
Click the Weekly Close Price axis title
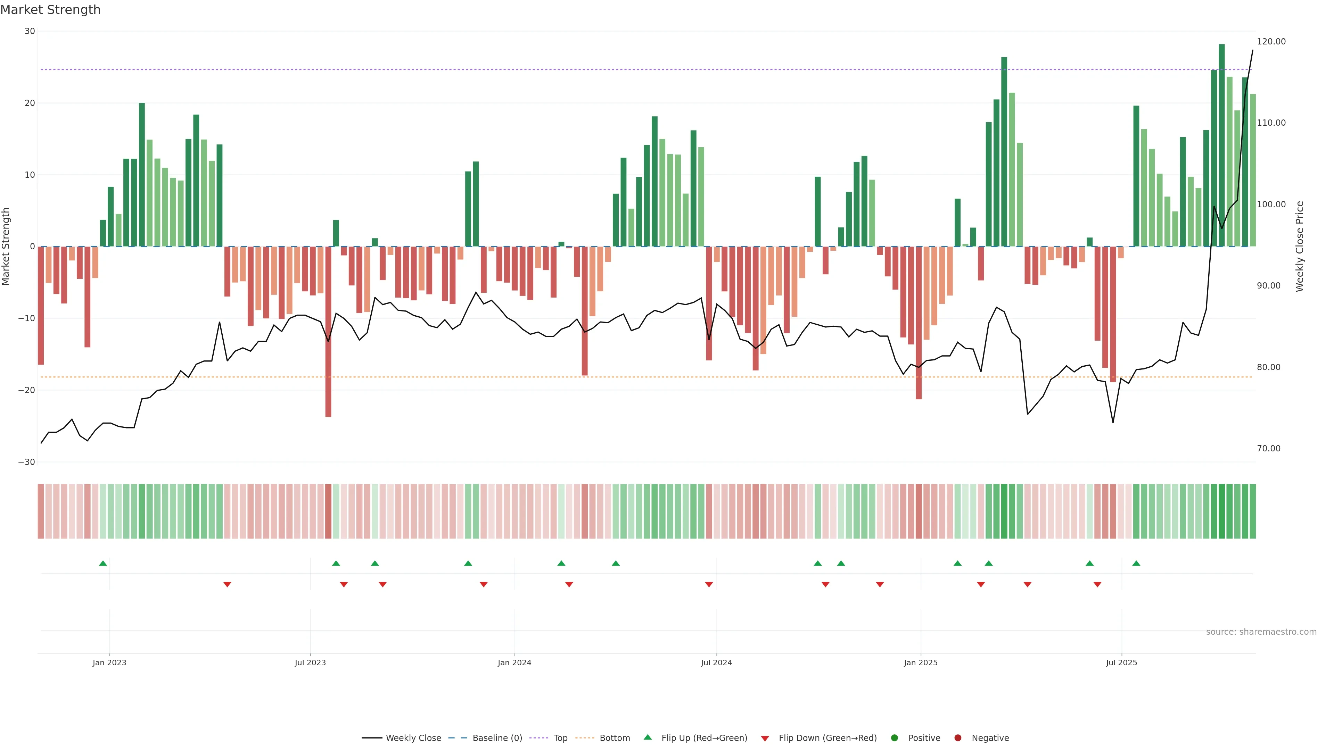point(1300,247)
